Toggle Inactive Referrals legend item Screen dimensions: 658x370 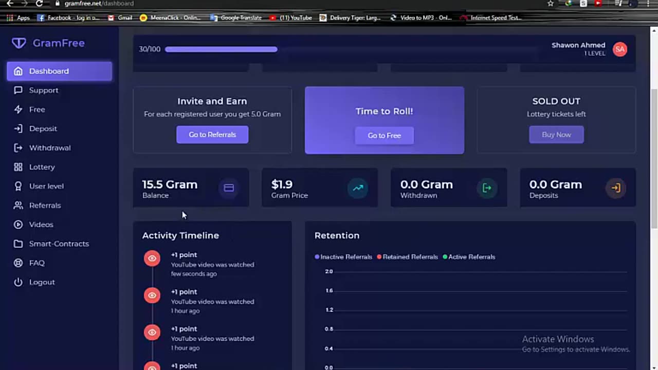click(x=343, y=257)
